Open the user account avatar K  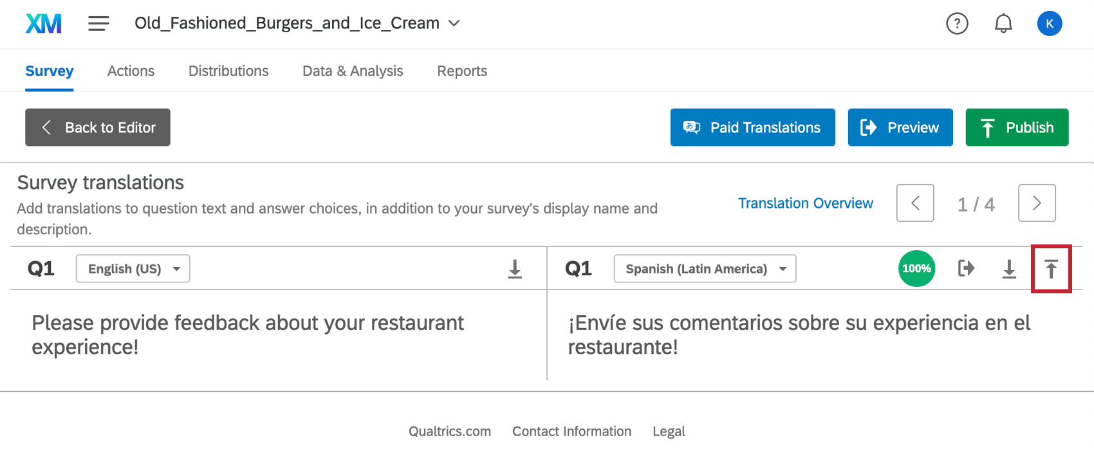click(1049, 24)
